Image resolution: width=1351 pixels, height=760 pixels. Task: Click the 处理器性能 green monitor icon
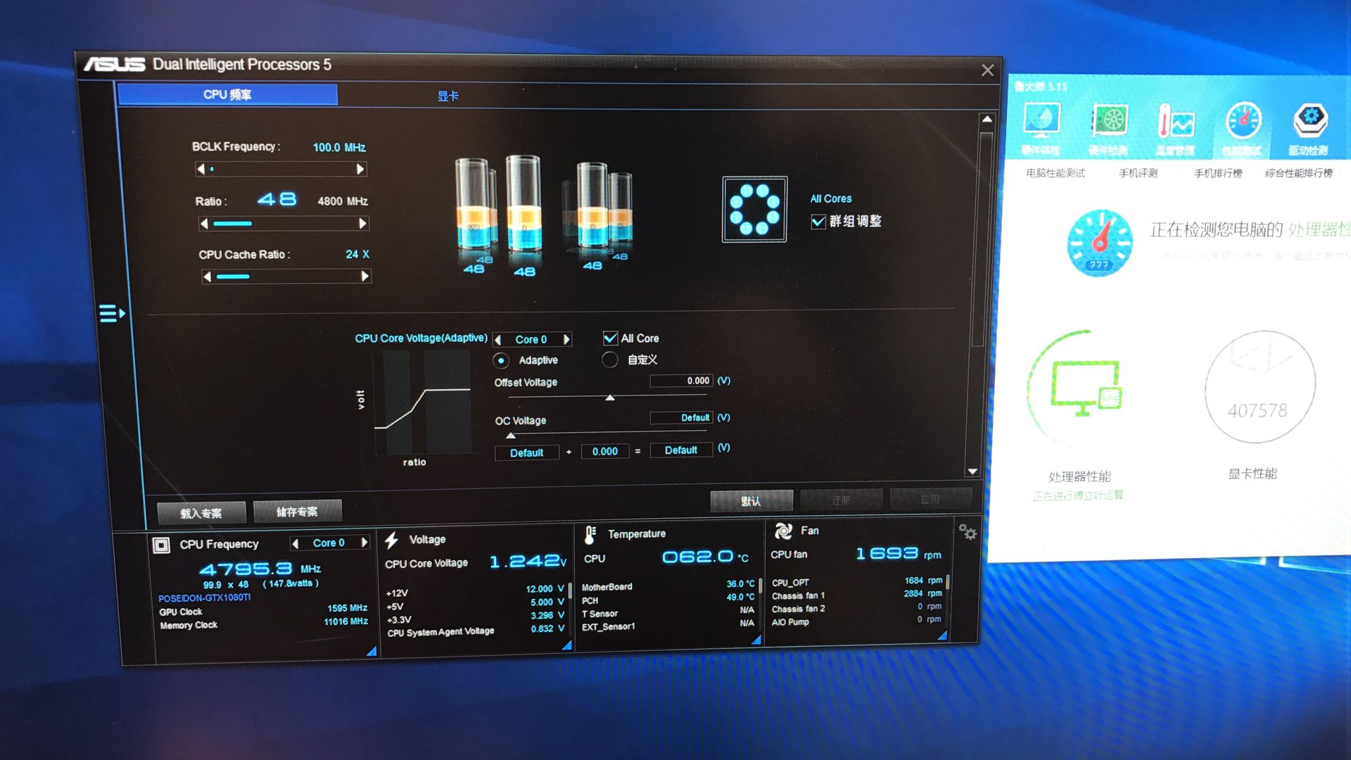(x=1086, y=388)
